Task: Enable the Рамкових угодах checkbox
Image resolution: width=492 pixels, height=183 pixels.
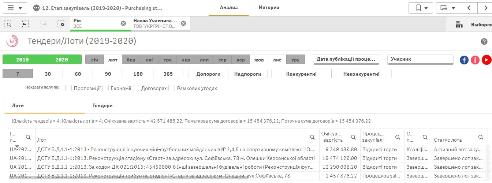Action: click(x=172, y=88)
